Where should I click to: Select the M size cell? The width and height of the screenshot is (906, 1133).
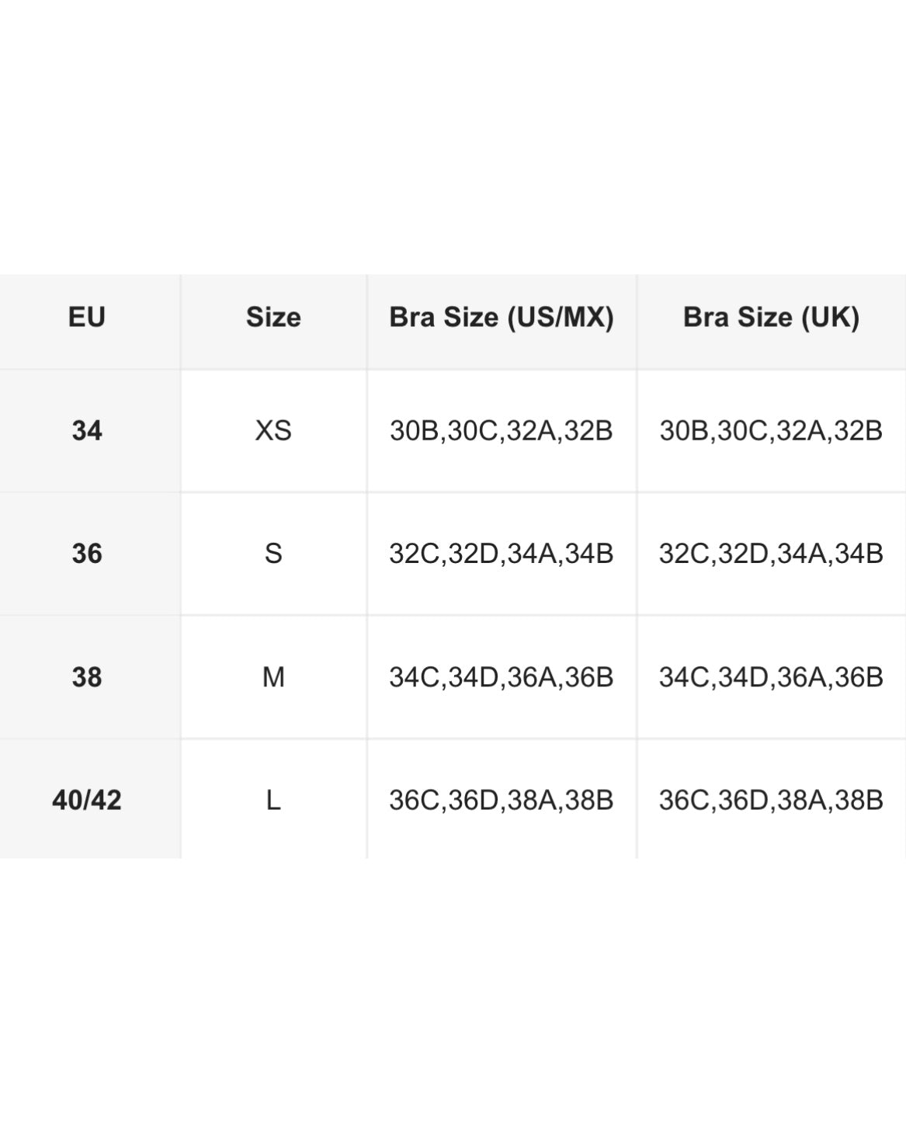pyautogui.click(x=273, y=677)
